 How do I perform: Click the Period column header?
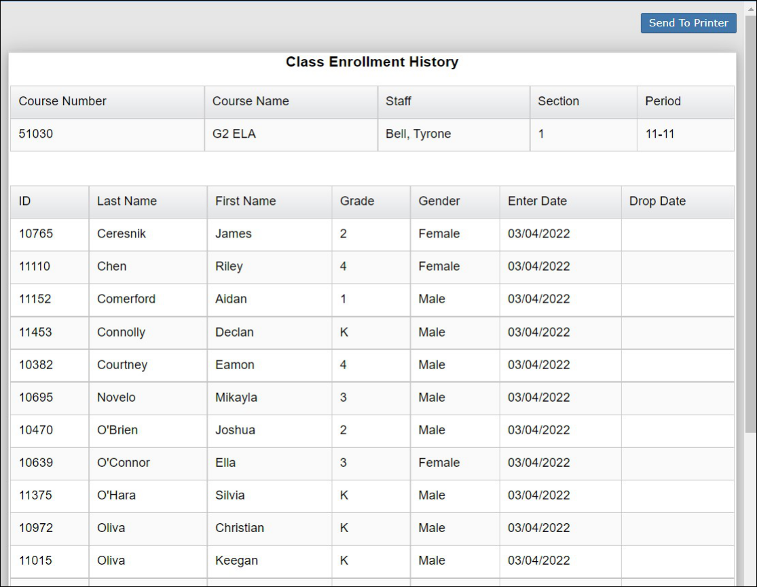coord(686,101)
